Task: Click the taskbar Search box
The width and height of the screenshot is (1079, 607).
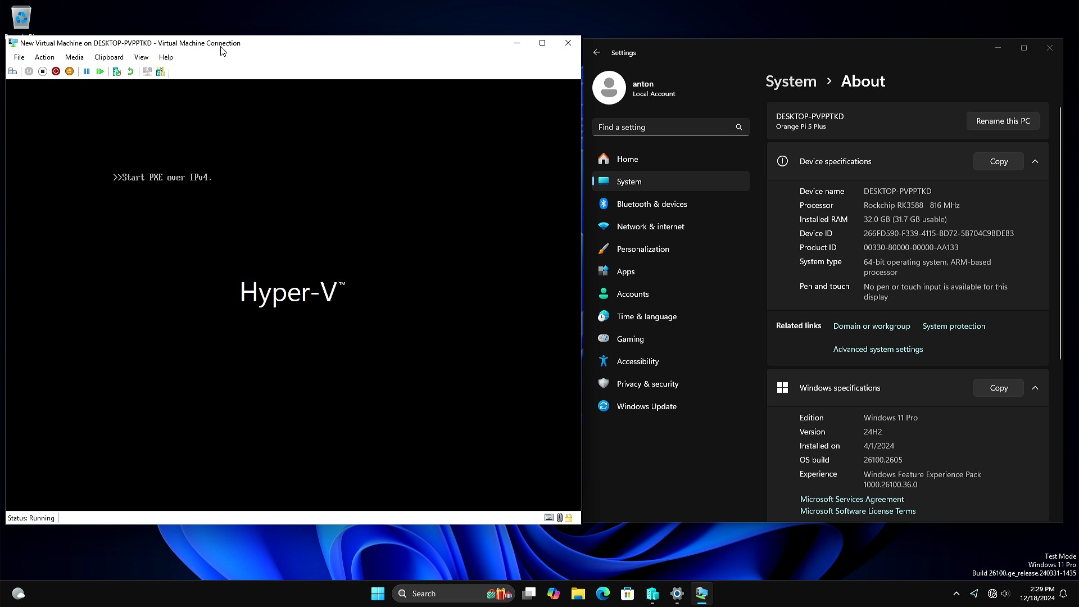Action: pyautogui.click(x=453, y=594)
